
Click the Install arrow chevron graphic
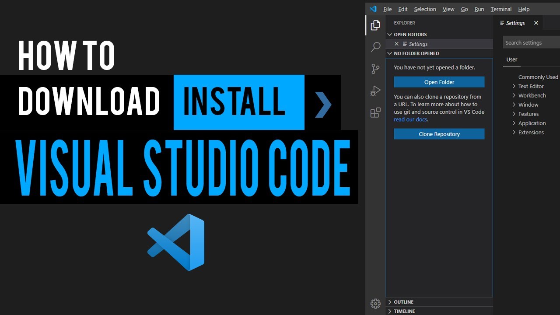point(323,105)
